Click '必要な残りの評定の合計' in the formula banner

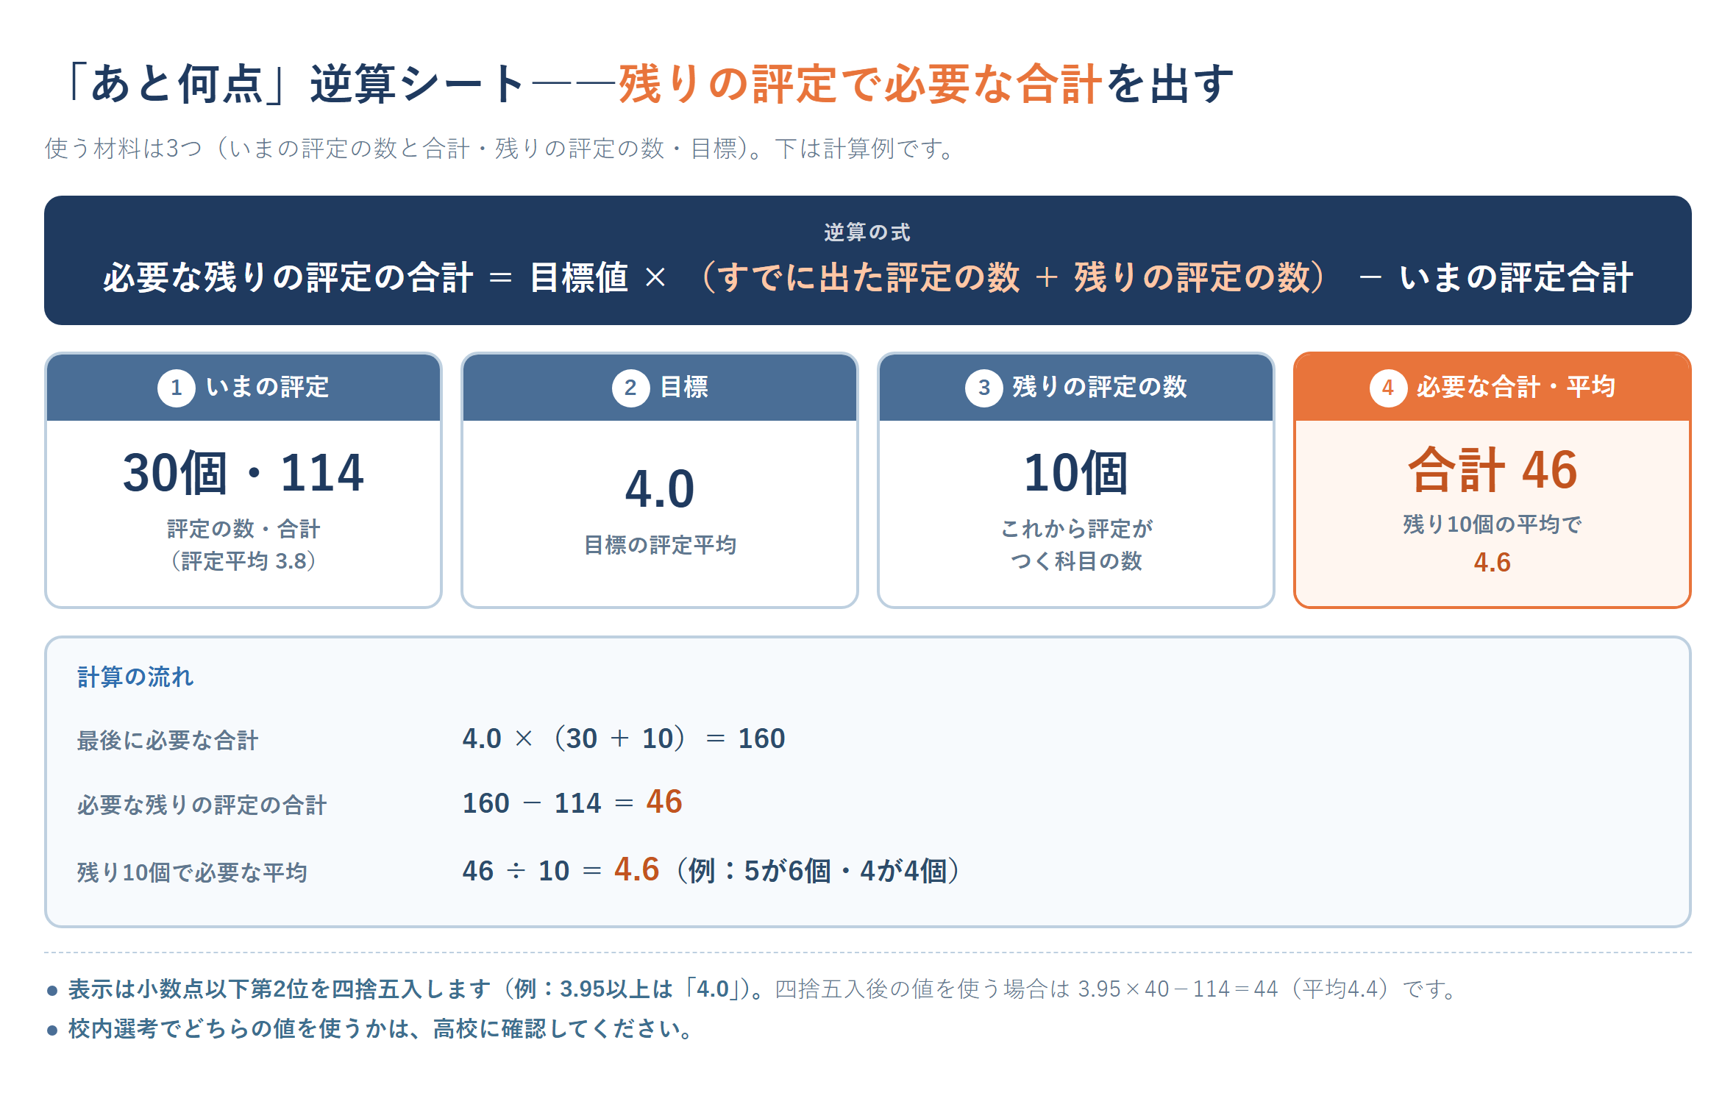tap(288, 278)
